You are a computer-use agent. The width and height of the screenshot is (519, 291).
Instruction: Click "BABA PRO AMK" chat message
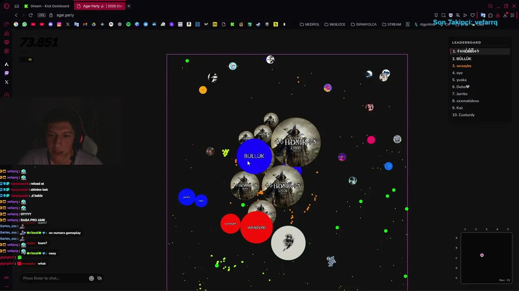point(33,220)
